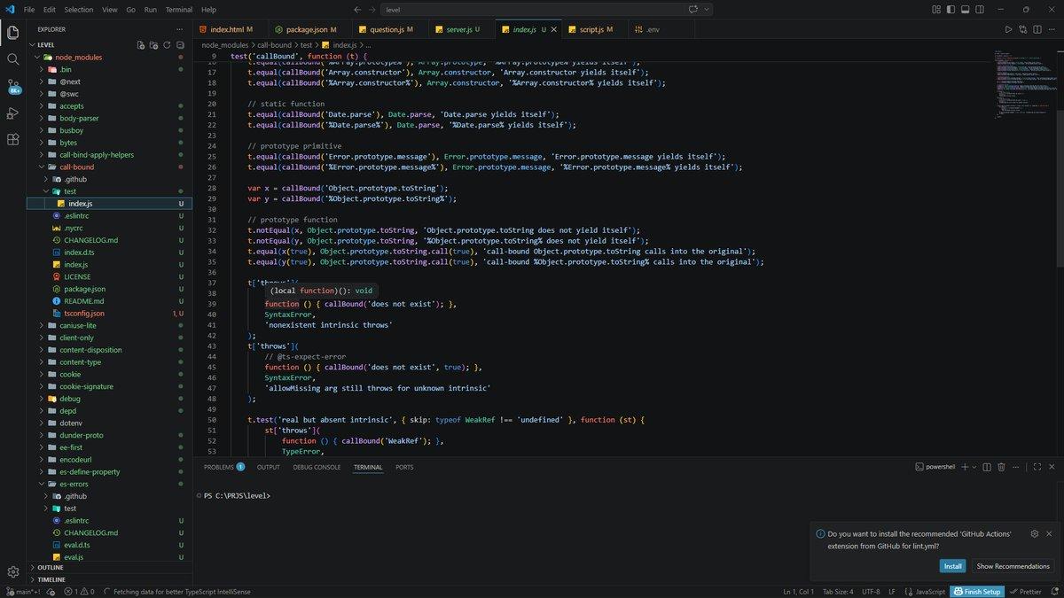Open the Manage gear in activity bar
Viewport: 1064px width, 598px height.
[13, 572]
